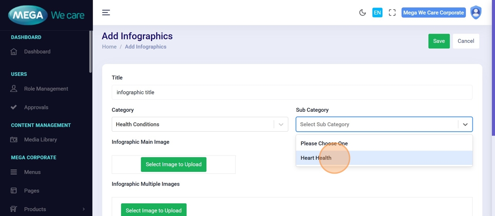Click the hamburger menu toggle icon
Screen dimensions: 495x216
tap(106, 12)
